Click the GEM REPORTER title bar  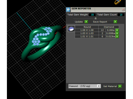pyautogui.click(x=96, y=10)
